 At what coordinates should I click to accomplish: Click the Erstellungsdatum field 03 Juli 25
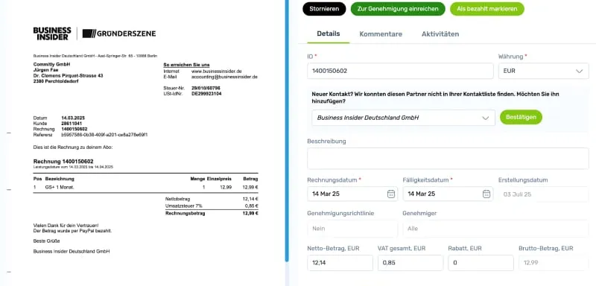544,194
